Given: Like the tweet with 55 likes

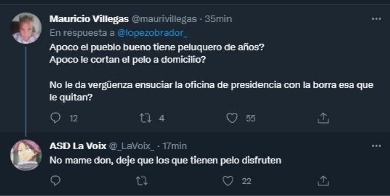Looking at the screenshot, I should [232, 119].
